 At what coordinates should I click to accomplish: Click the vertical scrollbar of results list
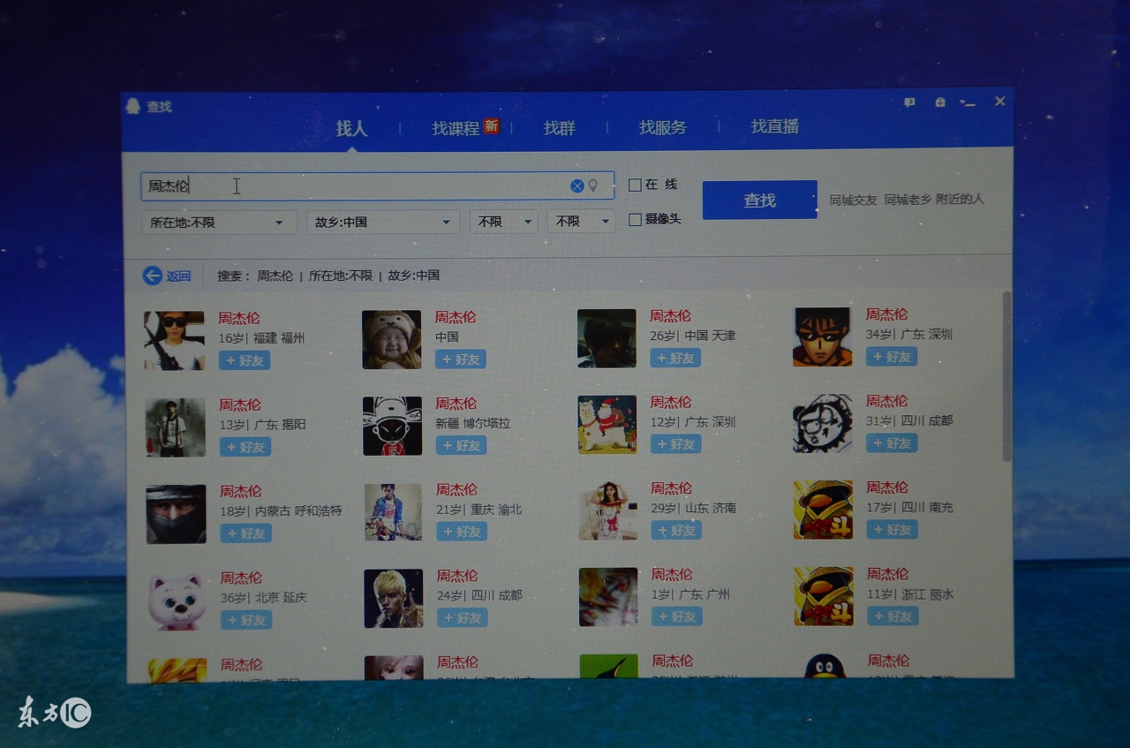tap(1007, 377)
